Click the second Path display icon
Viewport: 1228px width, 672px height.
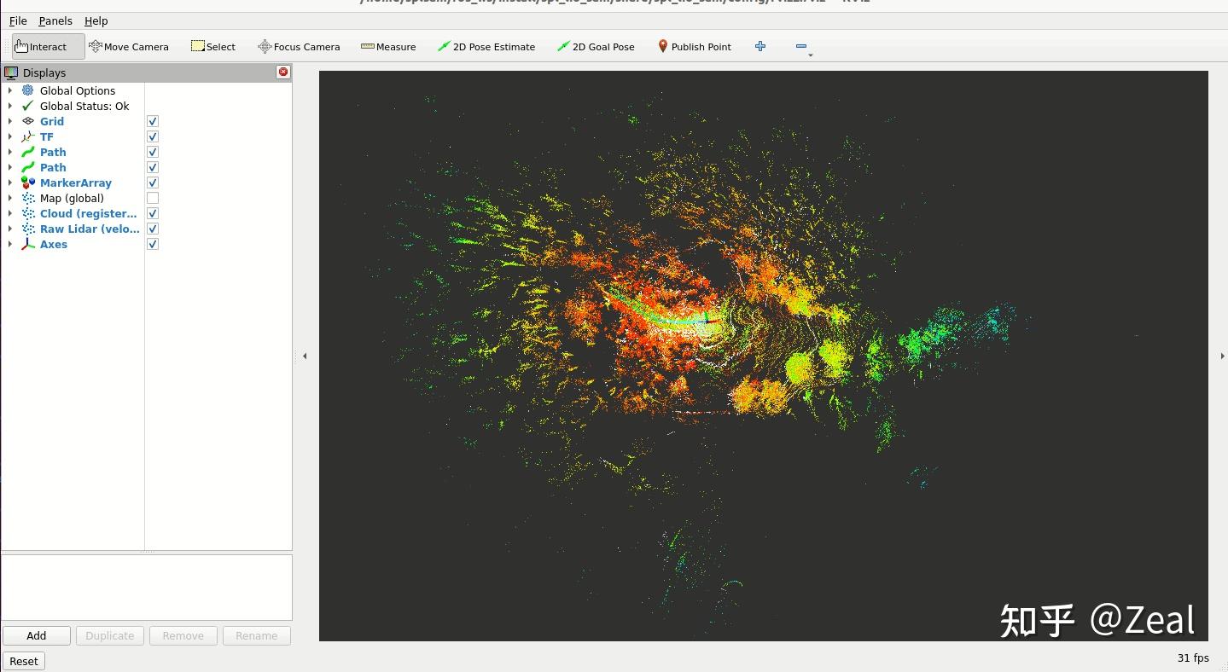pyautogui.click(x=28, y=167)
